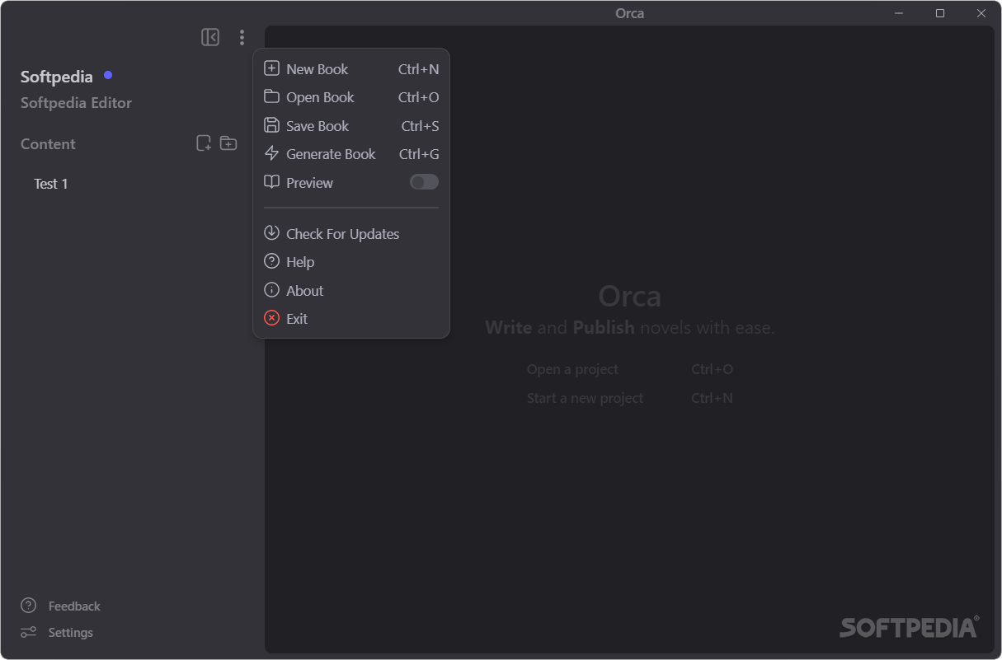Click the Open Book folder icon
This screenshot has height=660, width=1002.
point(271,96)
